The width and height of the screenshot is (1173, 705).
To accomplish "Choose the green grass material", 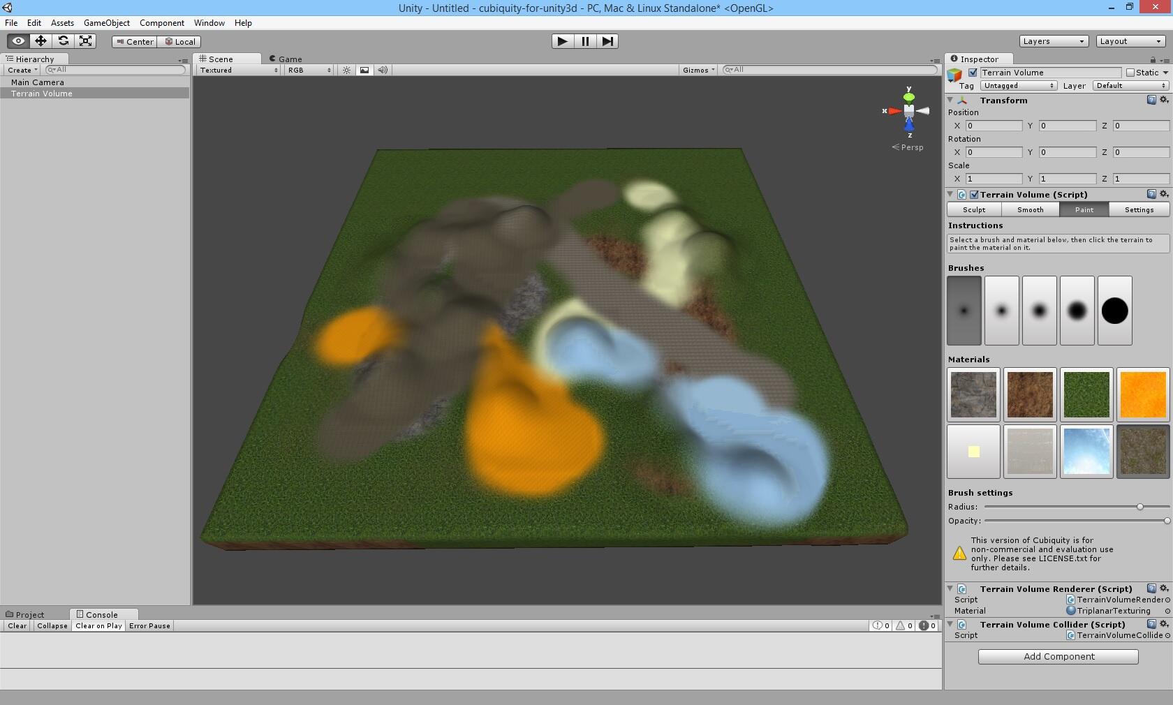I will click(x=1086, y=394).
